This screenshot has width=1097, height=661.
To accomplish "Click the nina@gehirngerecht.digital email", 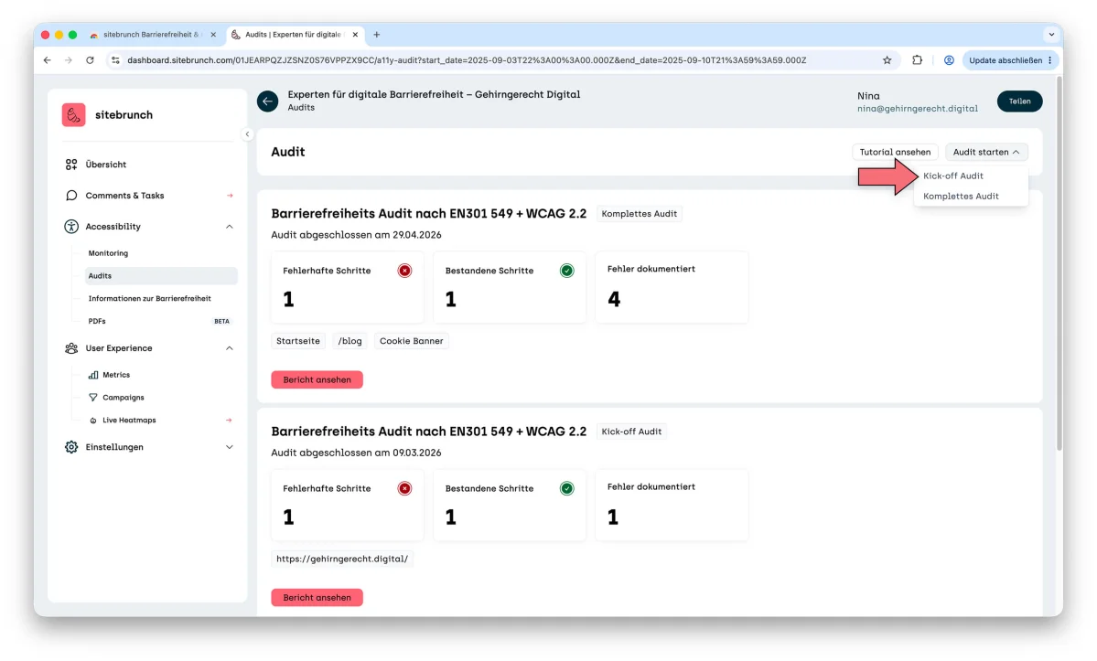I will [917, 109].
